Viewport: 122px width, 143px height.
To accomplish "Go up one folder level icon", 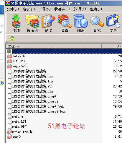I will pos(11,38).
